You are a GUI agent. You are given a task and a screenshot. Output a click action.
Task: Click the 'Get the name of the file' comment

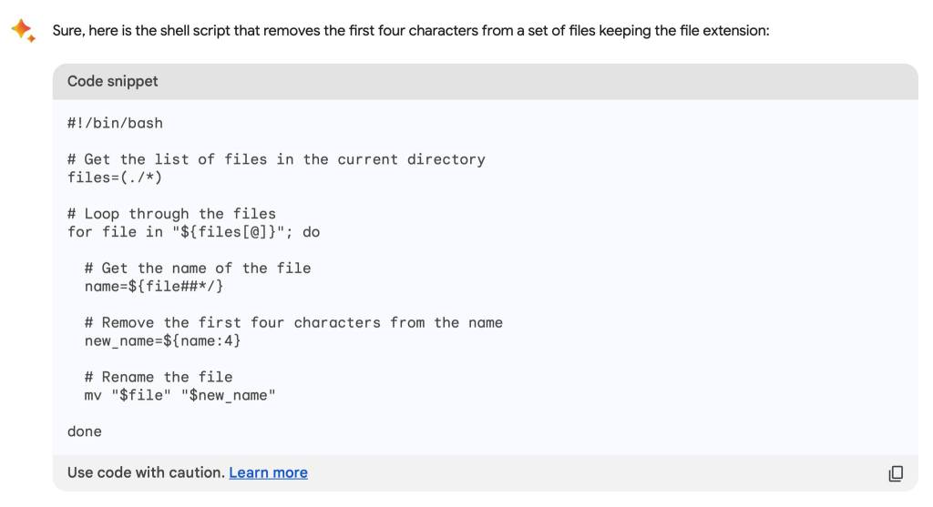point(198,269)
